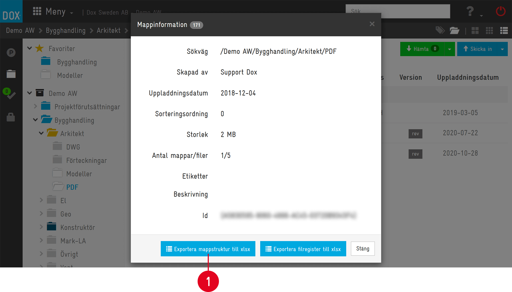Sort by Uppladdningsdatum column header
Viewport: 512px width, 292px height.
[x=468, y=77]
